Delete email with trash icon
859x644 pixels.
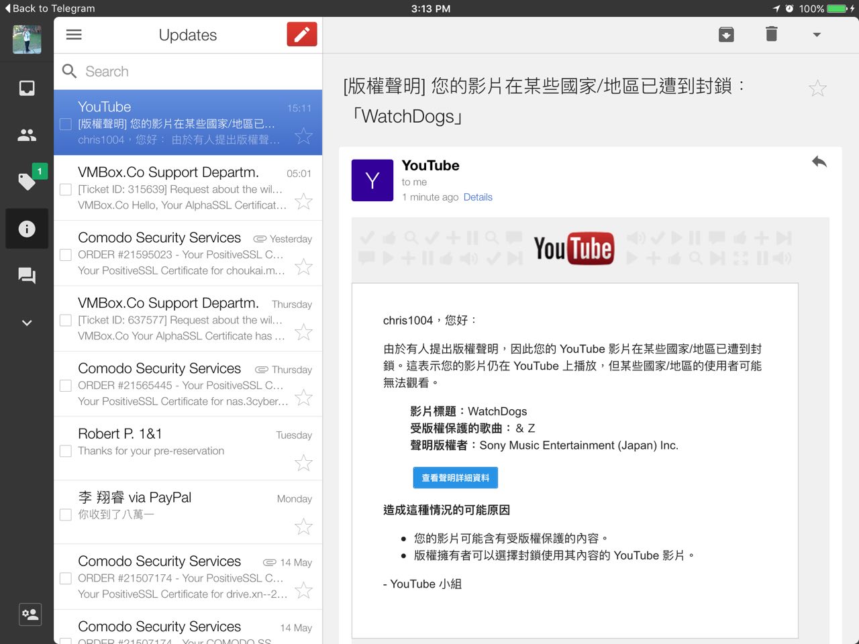point(771,34)
